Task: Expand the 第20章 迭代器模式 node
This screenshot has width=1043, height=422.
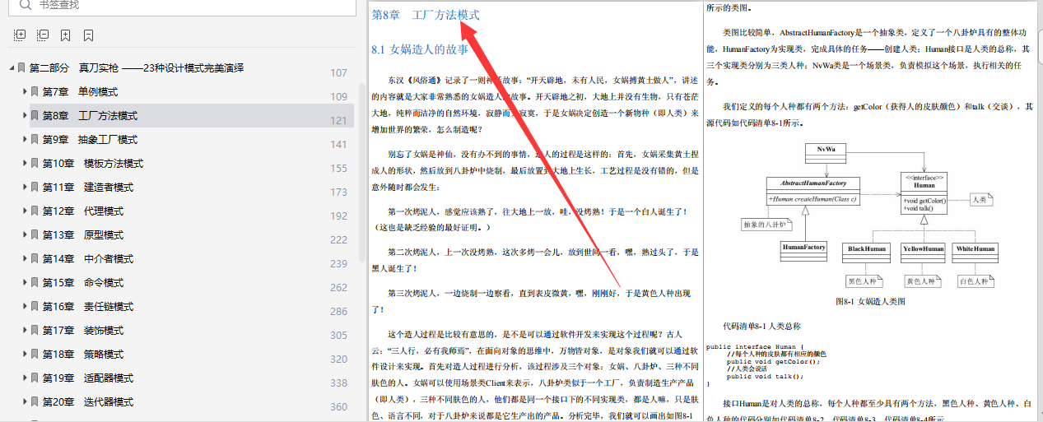Action: 25,402
